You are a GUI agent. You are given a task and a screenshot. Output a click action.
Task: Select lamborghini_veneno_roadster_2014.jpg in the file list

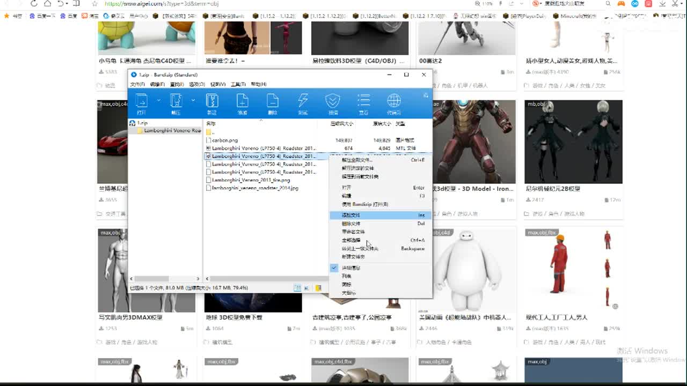point(255,188)
